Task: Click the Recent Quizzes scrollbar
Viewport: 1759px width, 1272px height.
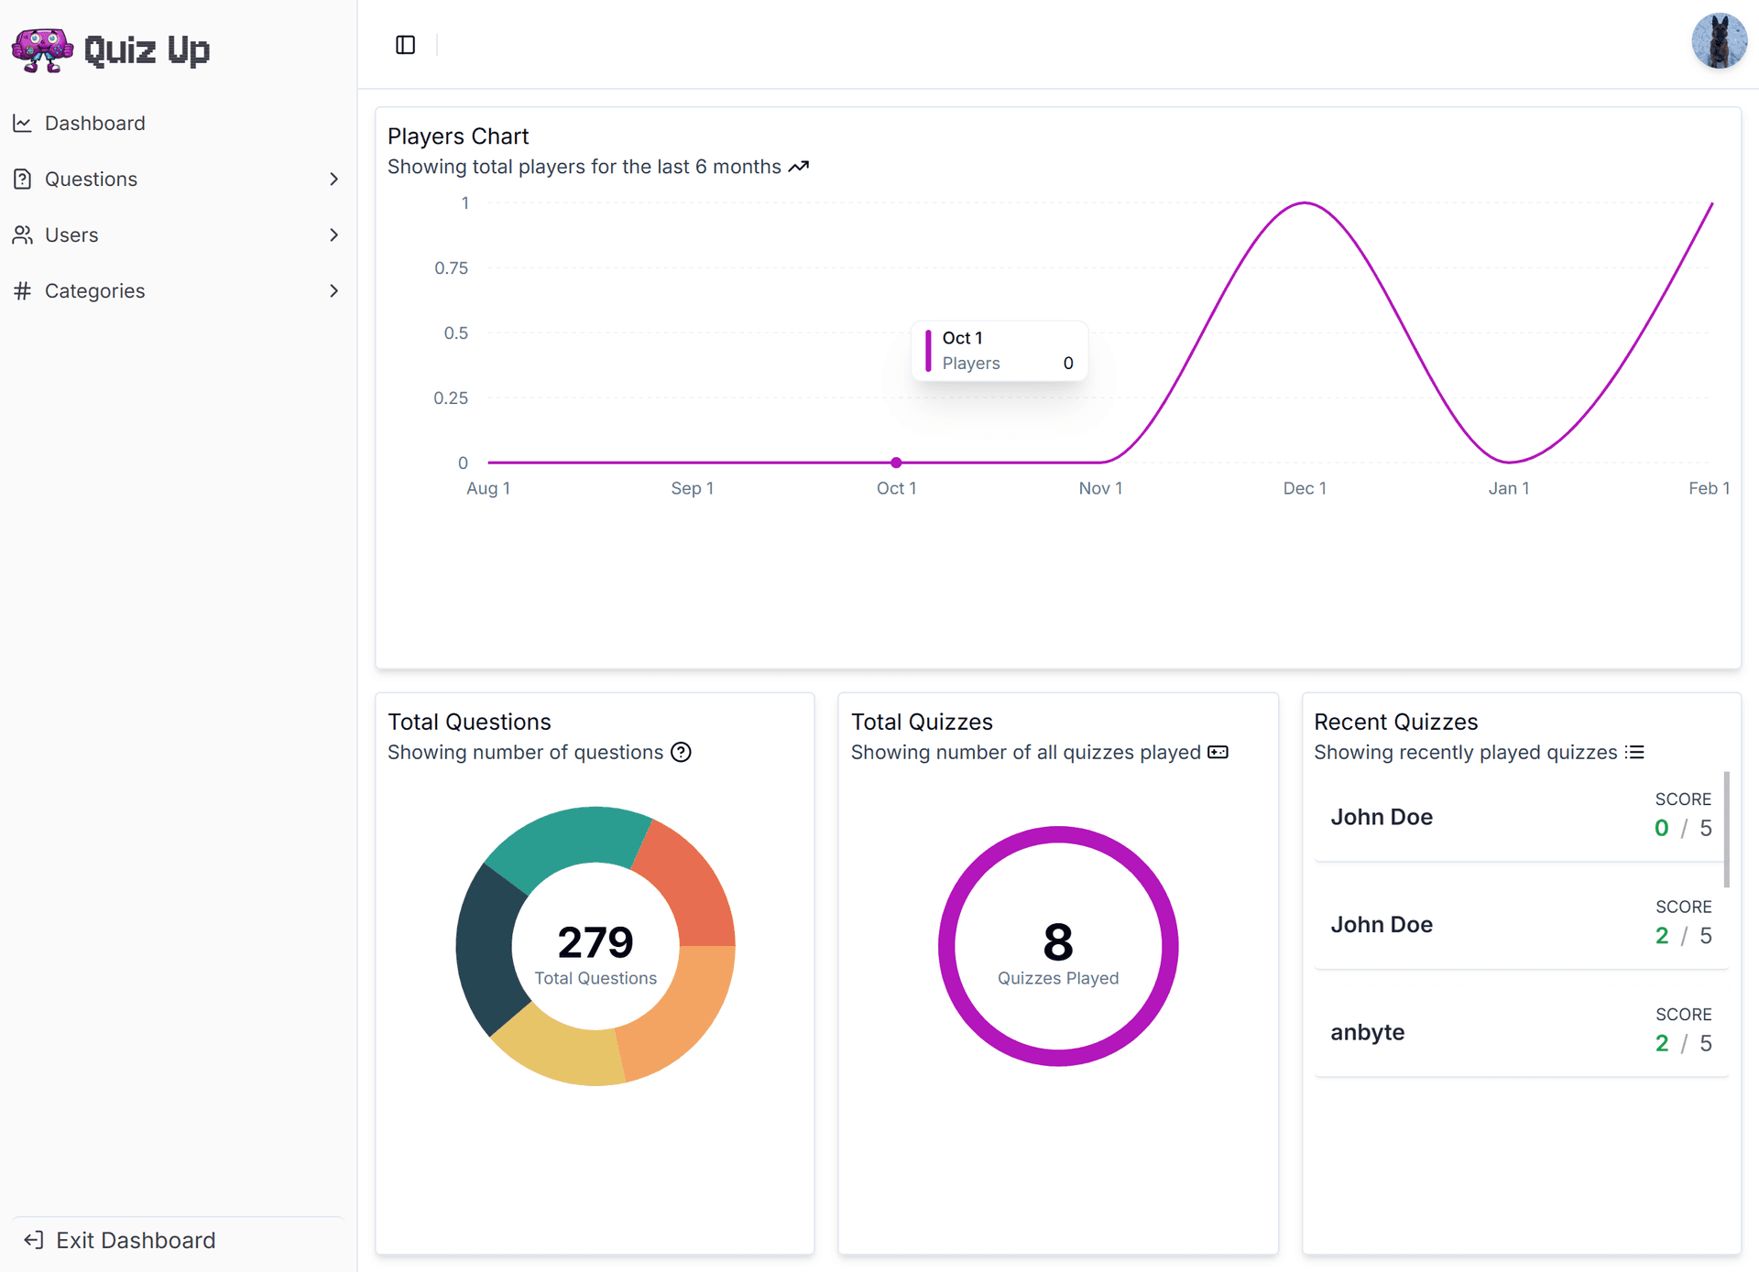Action: (1727, 829)
